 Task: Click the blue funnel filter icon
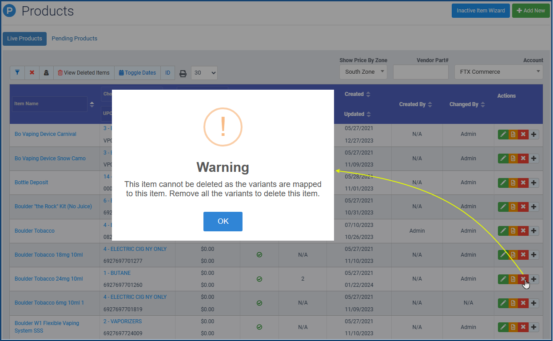click(x=17, y=73)
